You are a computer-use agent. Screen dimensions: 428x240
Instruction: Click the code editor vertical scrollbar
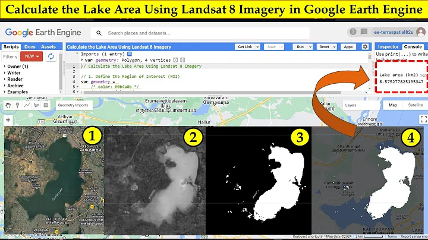(x=370, y=57)
